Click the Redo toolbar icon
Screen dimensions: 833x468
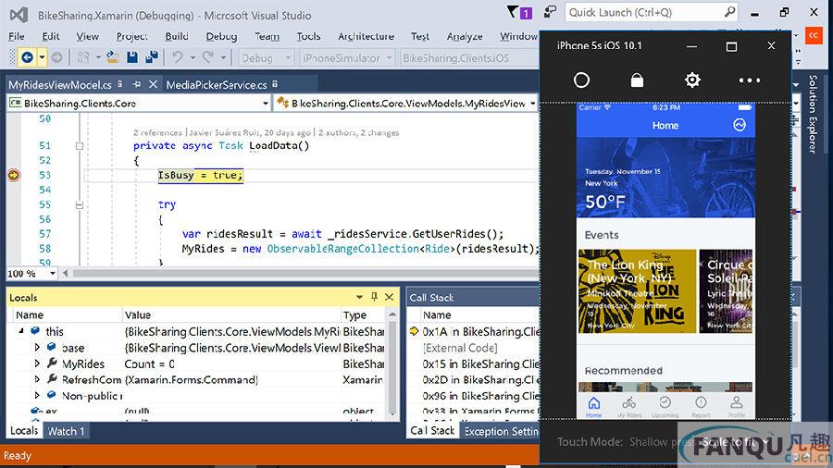pos(208,57)
